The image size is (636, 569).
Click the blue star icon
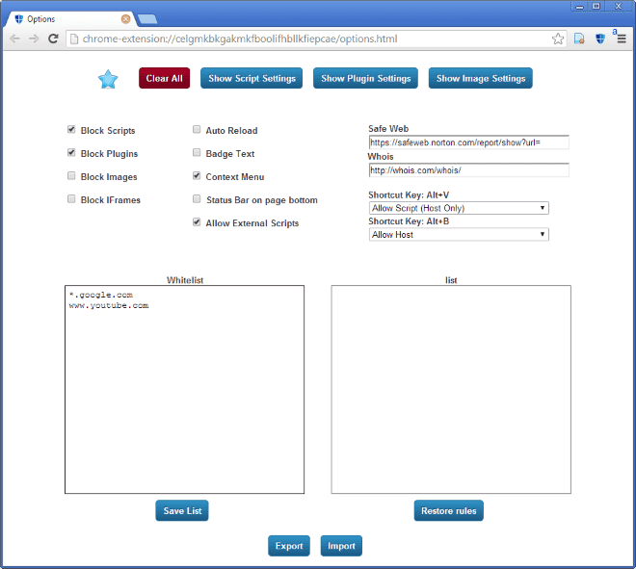(108, 79)
